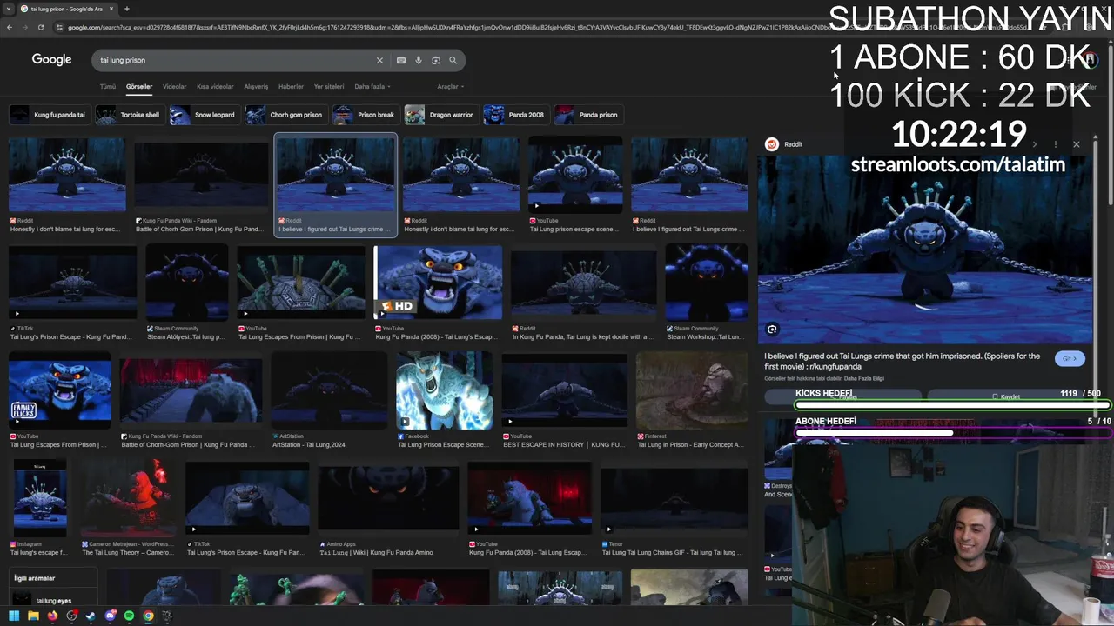1114x626 pixels.
Task: Open Steam from the taskbar
Action: click(91, 616)
